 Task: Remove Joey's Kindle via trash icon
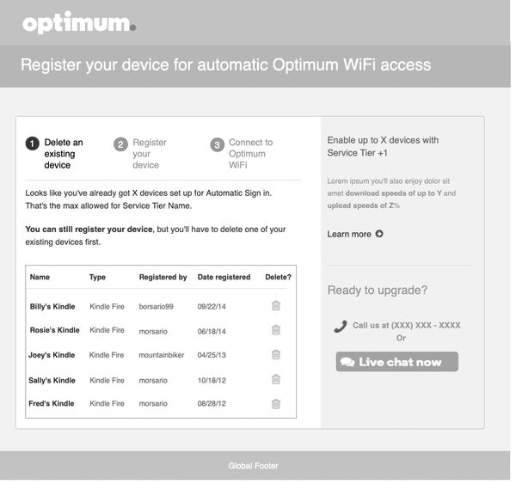click(x=276, y=354)
